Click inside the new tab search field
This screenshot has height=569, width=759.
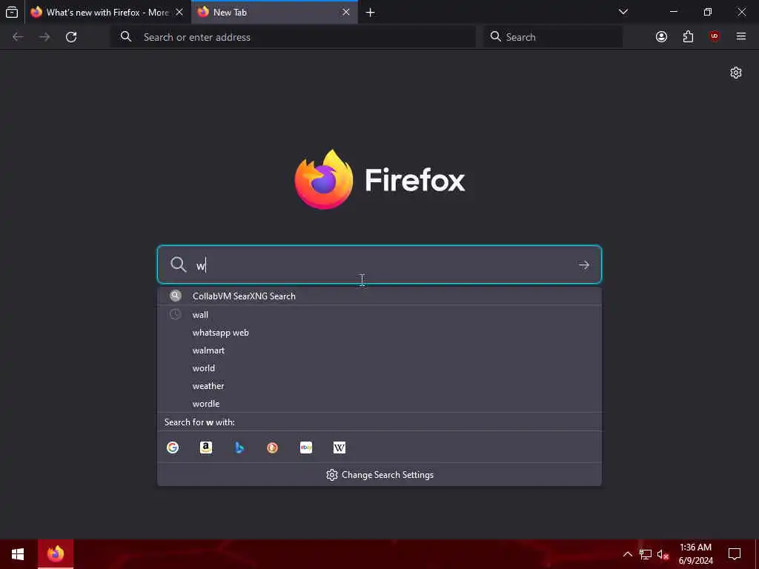click(379, 264)
